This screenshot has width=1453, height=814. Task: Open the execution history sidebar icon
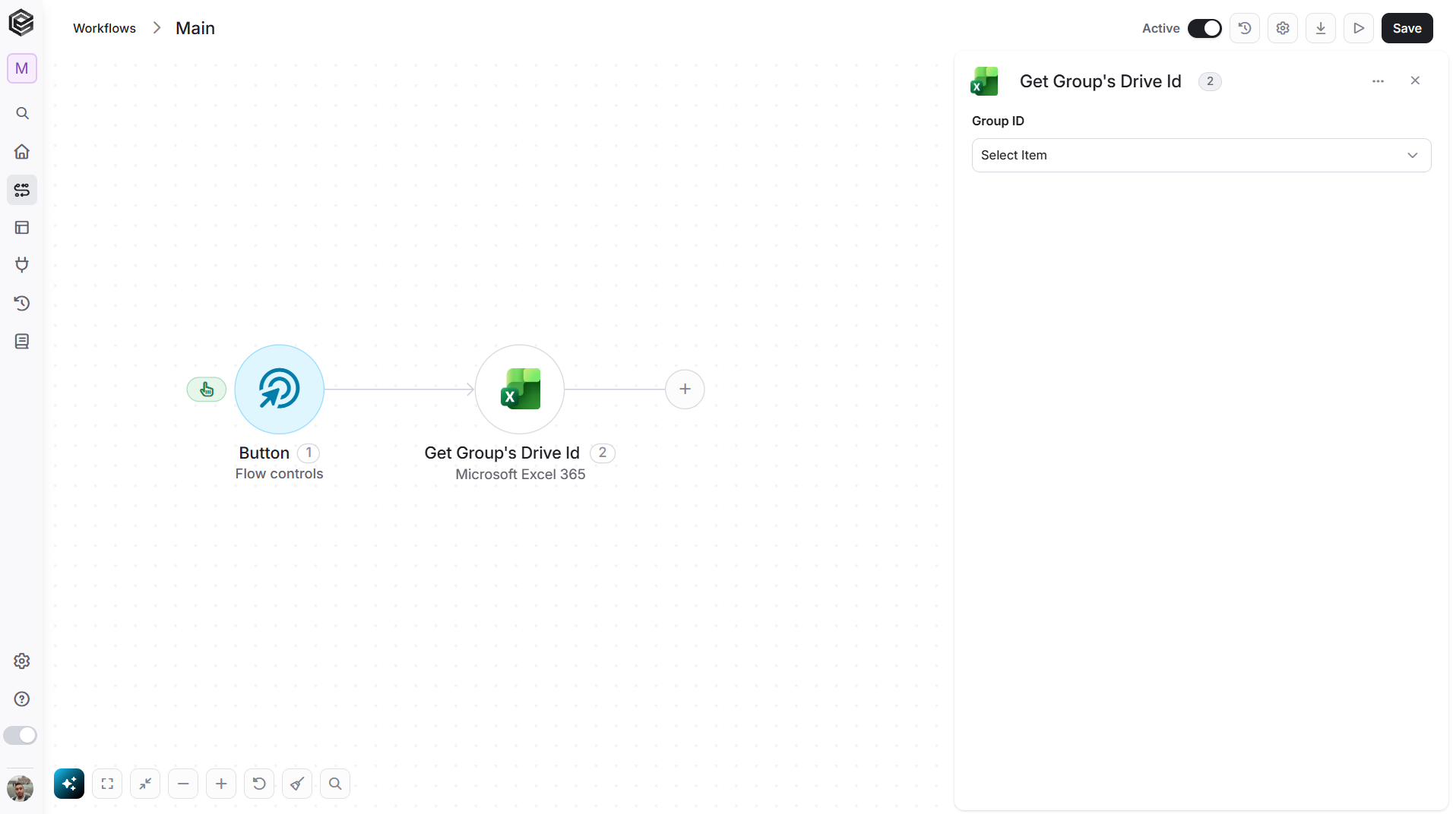[x=22, y=303]
